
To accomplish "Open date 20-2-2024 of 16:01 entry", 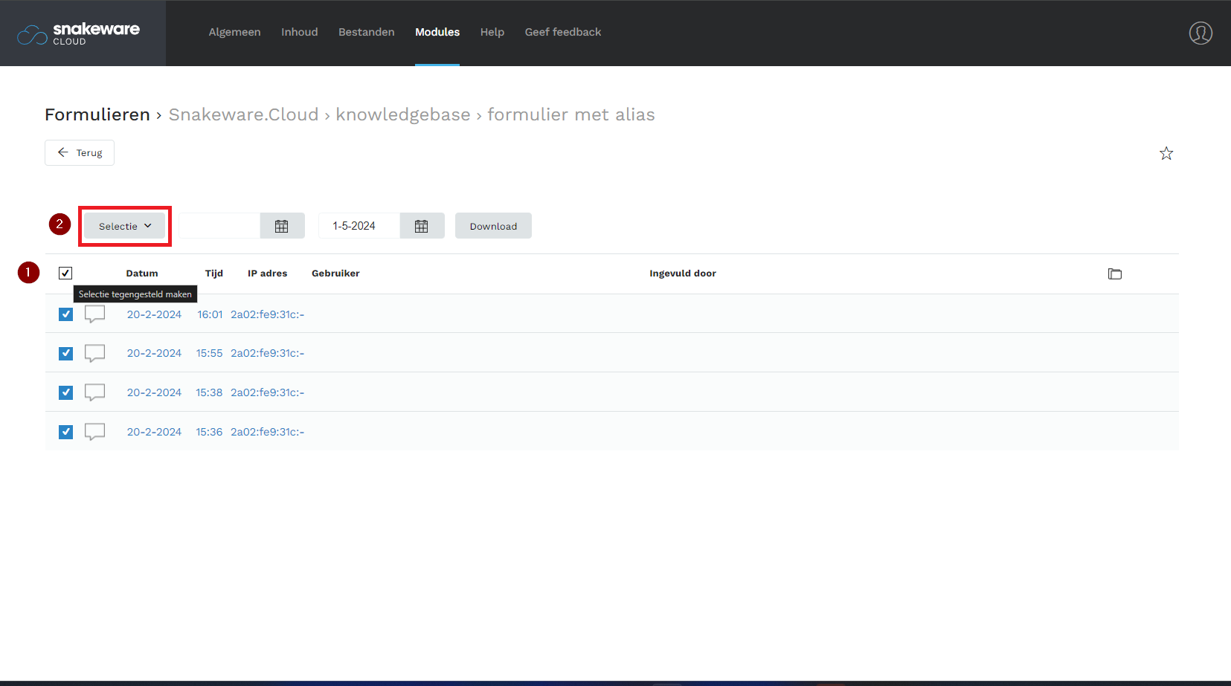I will (154, 314).
